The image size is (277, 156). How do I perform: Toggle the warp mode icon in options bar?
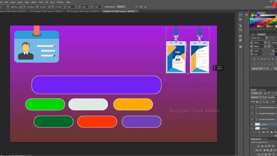click(136, 7)
